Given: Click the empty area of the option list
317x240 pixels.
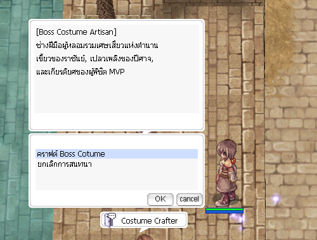Looking at the screenshot, I should click(x=117, y=179).
